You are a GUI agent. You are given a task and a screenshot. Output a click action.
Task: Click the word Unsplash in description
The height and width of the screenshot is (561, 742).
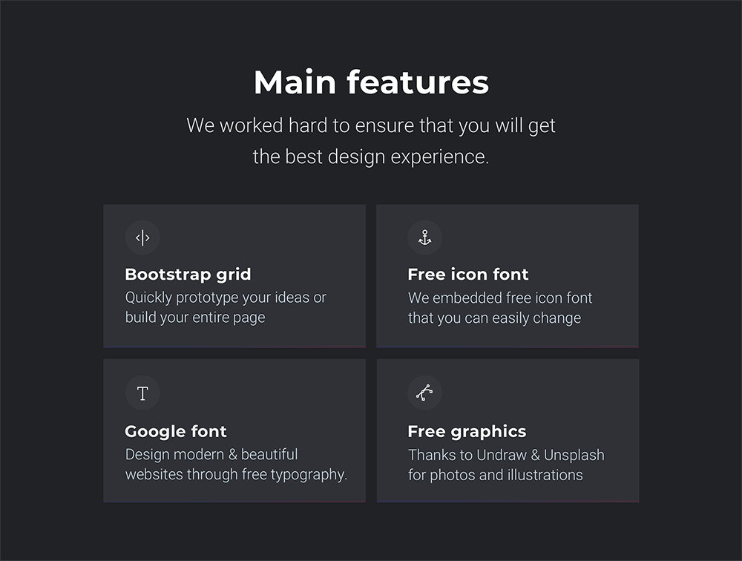[x=574, y=455]
